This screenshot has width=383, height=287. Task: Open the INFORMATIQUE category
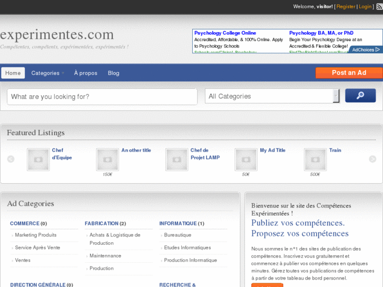tap(178, 223)
